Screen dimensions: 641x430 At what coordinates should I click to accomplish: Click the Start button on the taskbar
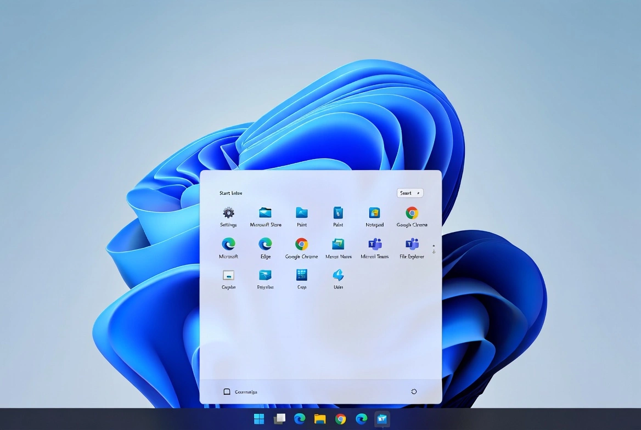[x=258, y=418]
